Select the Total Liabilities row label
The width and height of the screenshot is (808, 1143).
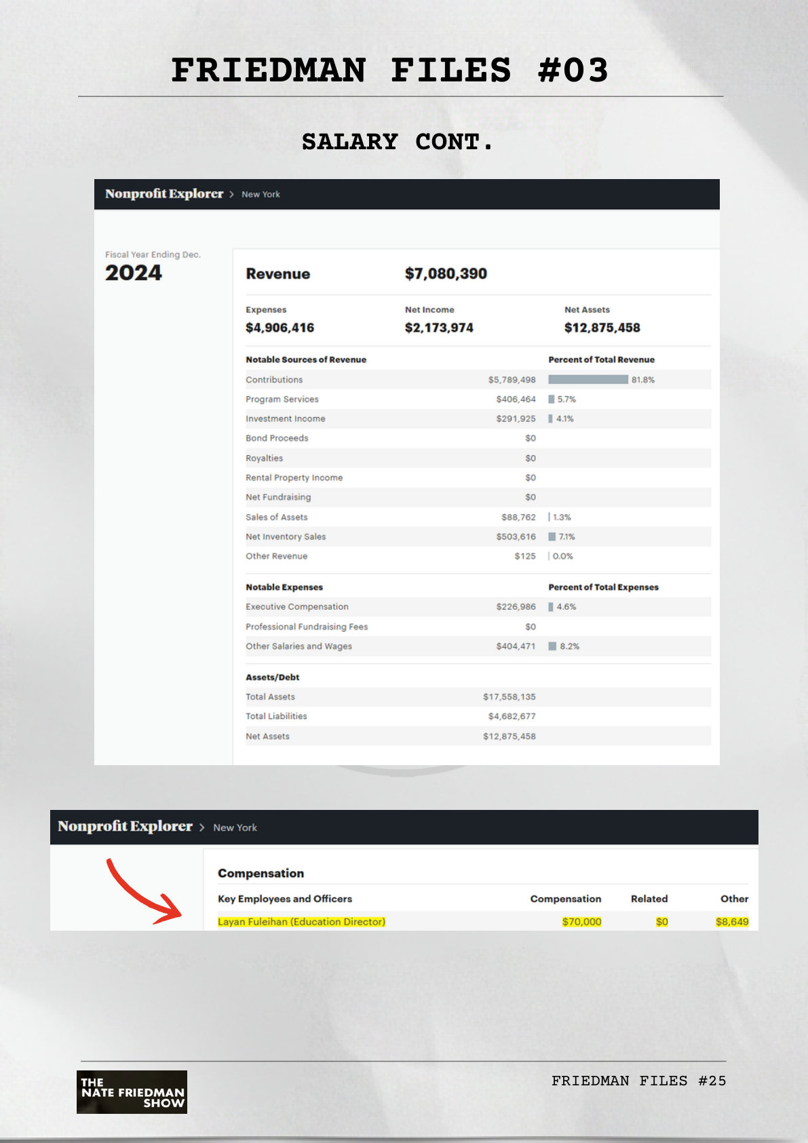pyautogui.click(x=276, y=717)
